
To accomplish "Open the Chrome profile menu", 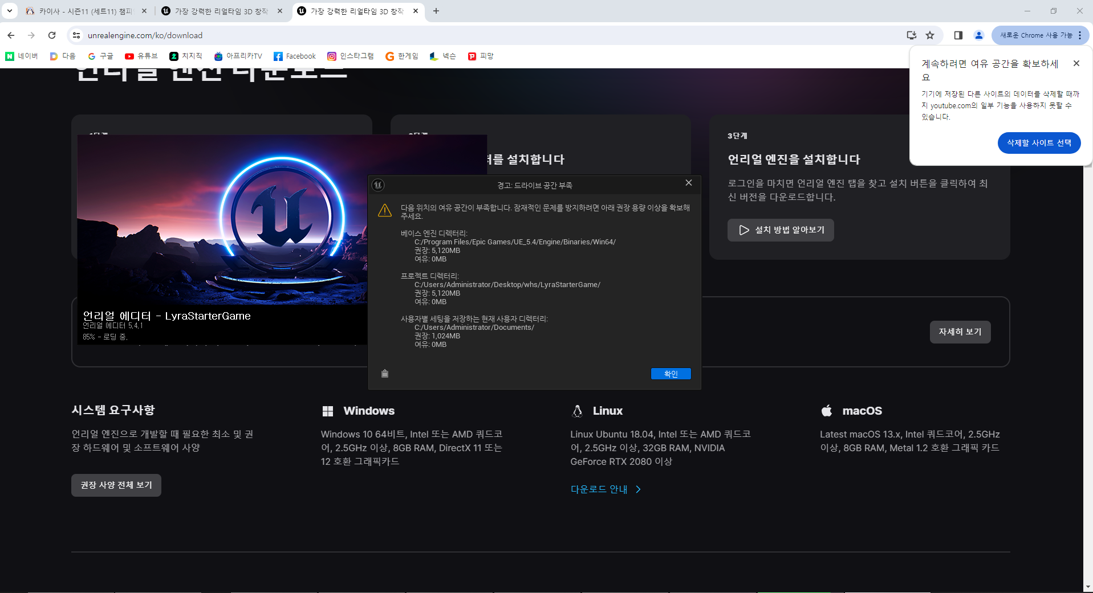I will click(979, 35).
